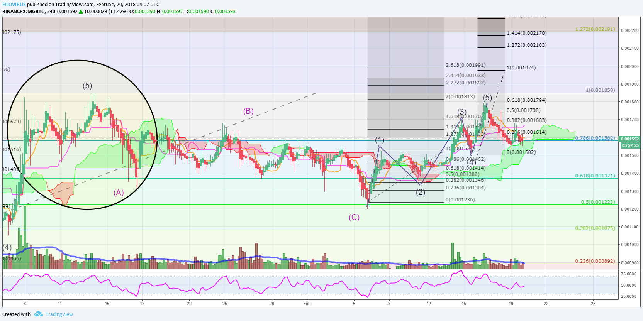Click the 03:52:55 candle countdown label

(x=630, y=145)
